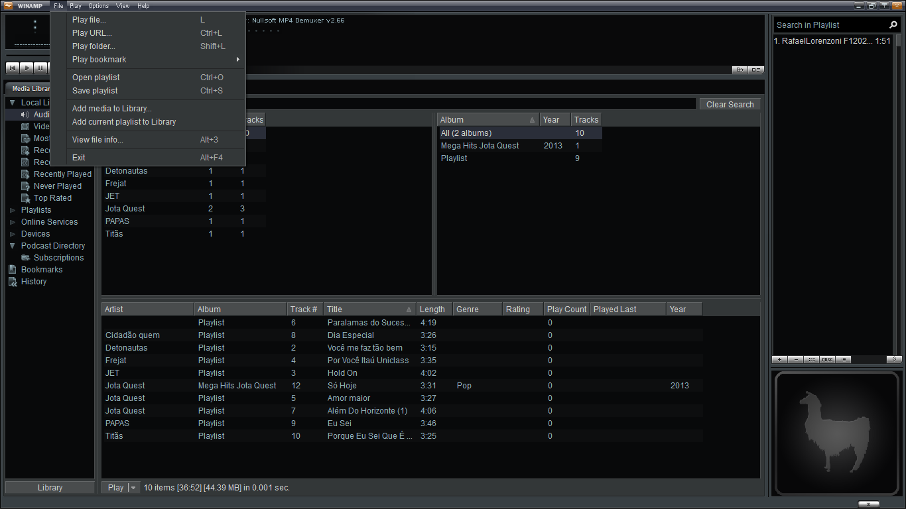Click the llama album art image
906x509 pixels.
[x=835, y=433]
